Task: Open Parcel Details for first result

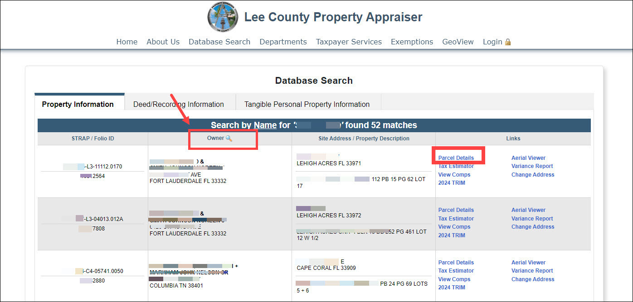Action: point(456,158)
